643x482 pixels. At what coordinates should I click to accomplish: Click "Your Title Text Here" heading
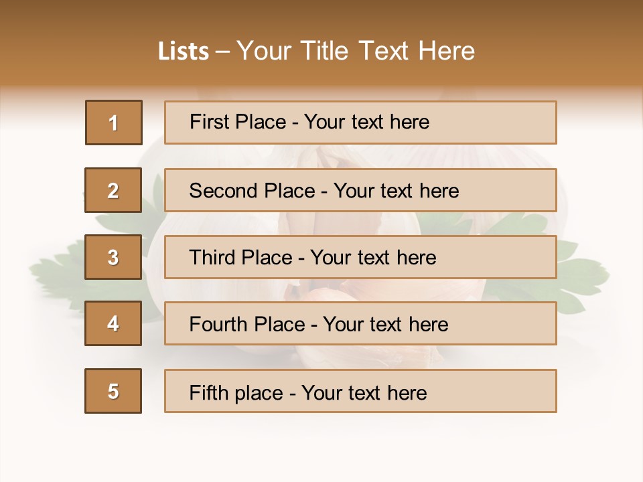pyautogui.click(x=356, y=51)
